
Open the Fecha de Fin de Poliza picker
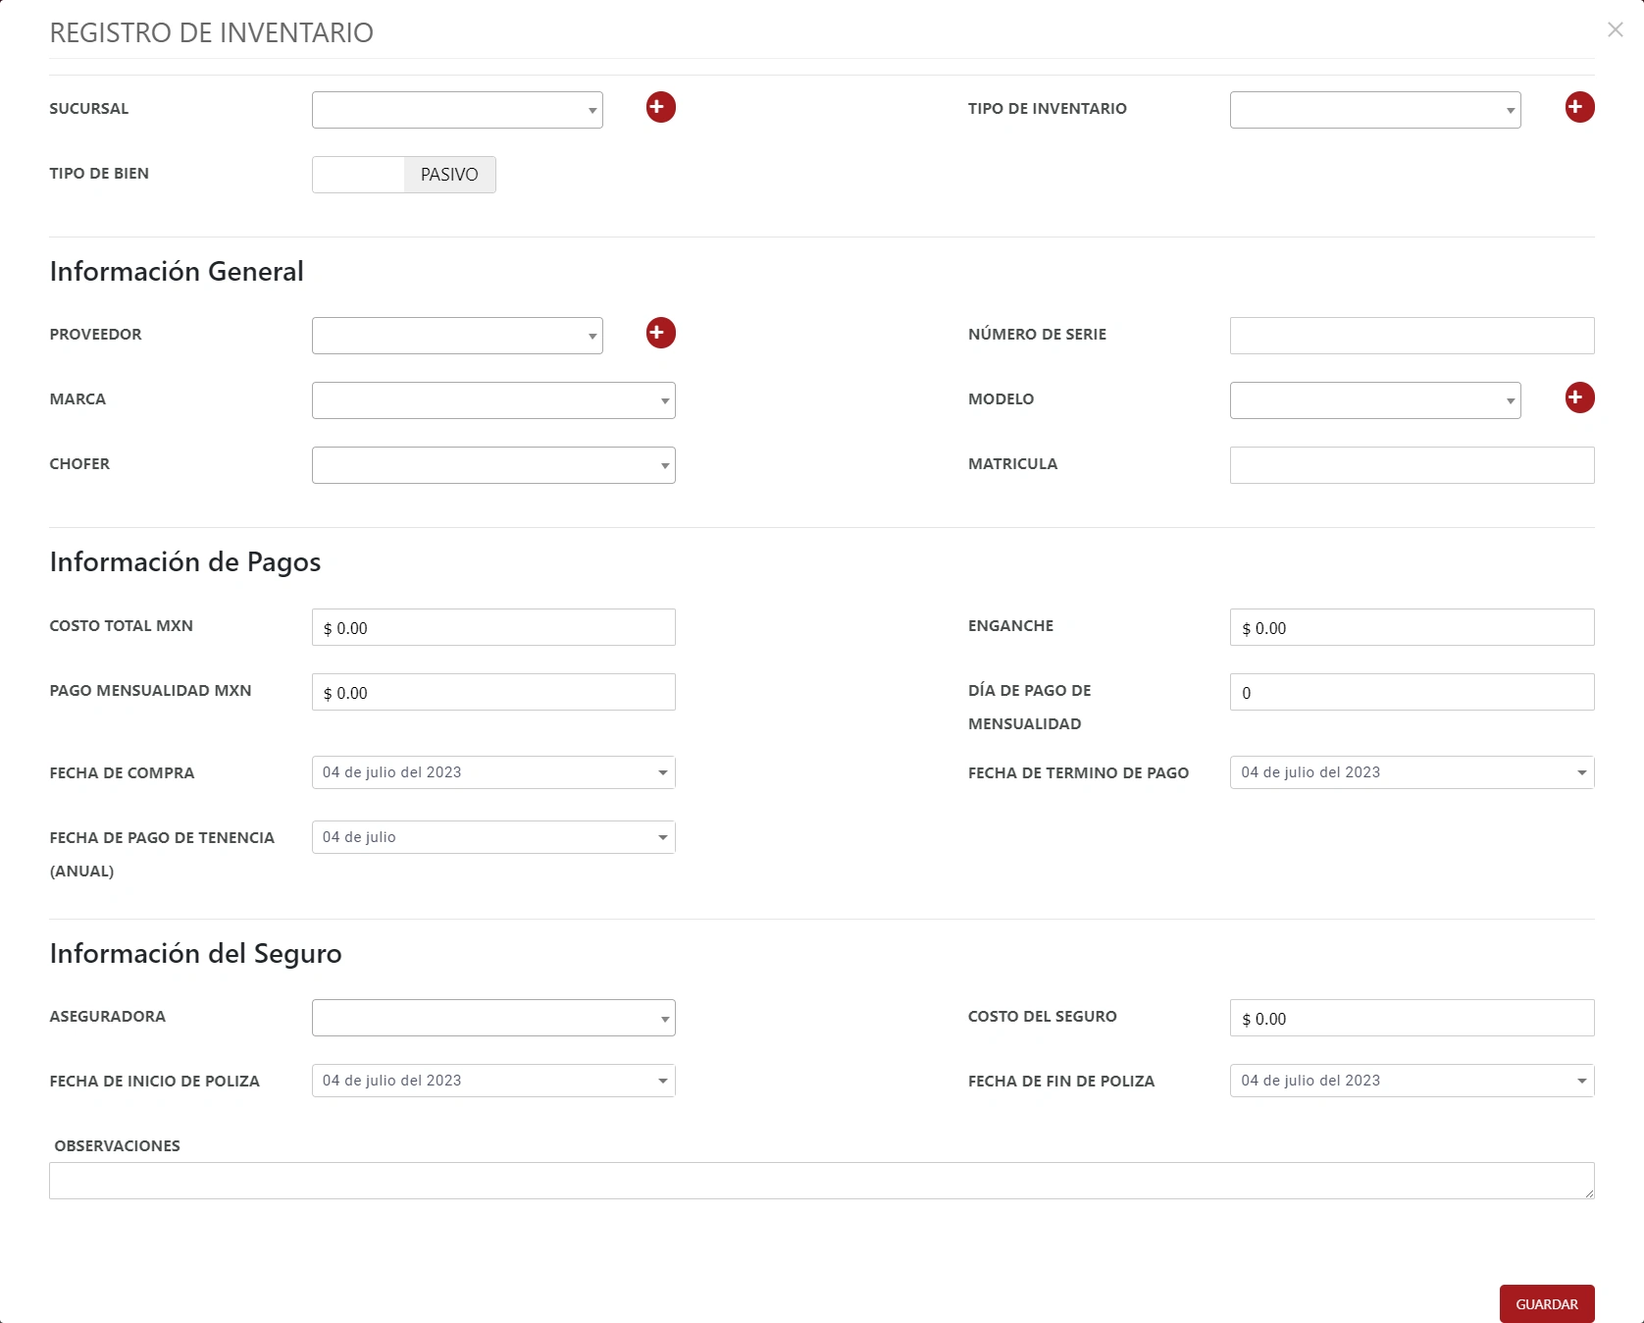[1412, 1081]
